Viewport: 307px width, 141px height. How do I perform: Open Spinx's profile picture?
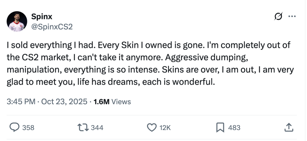click(16, 22)
